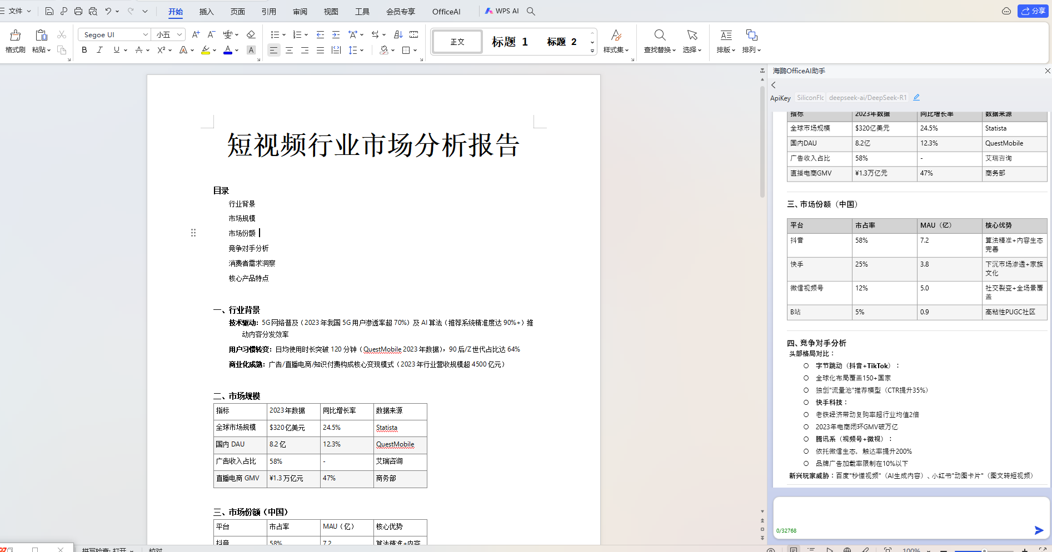The height and width of the screenshot is (552, 1052).
Task: Click the WPS AI button
Action: (x=502, y=11)
